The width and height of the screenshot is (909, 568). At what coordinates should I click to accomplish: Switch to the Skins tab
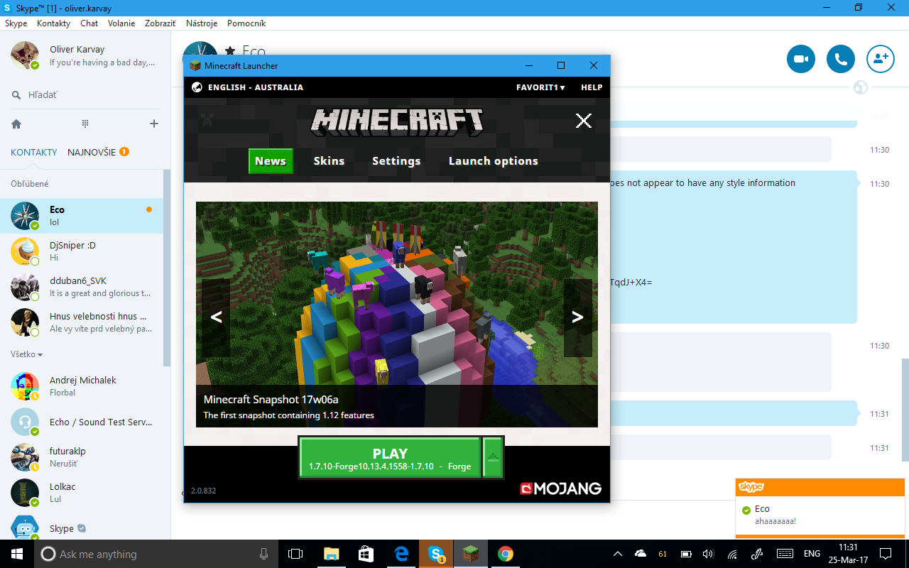(329, 161)
